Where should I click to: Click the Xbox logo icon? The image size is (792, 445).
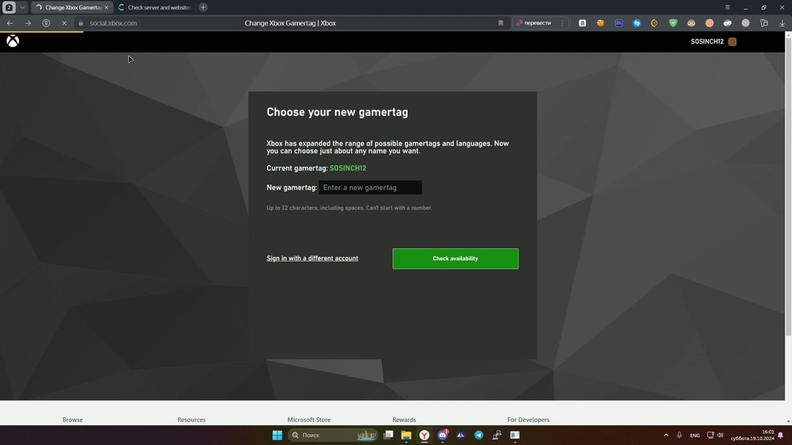[x=12, y=41]
